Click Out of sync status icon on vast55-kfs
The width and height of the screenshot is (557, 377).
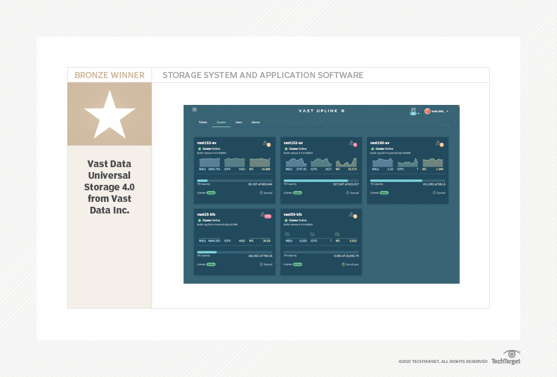pyautogui.click(x=344, y=264)
